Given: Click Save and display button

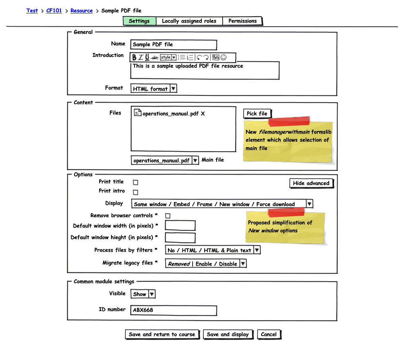Looking at the screenshot, I should 228,334.
